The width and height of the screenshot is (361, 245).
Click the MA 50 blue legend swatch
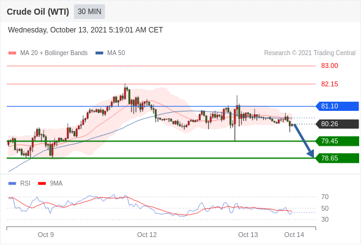tap(99, 53)
